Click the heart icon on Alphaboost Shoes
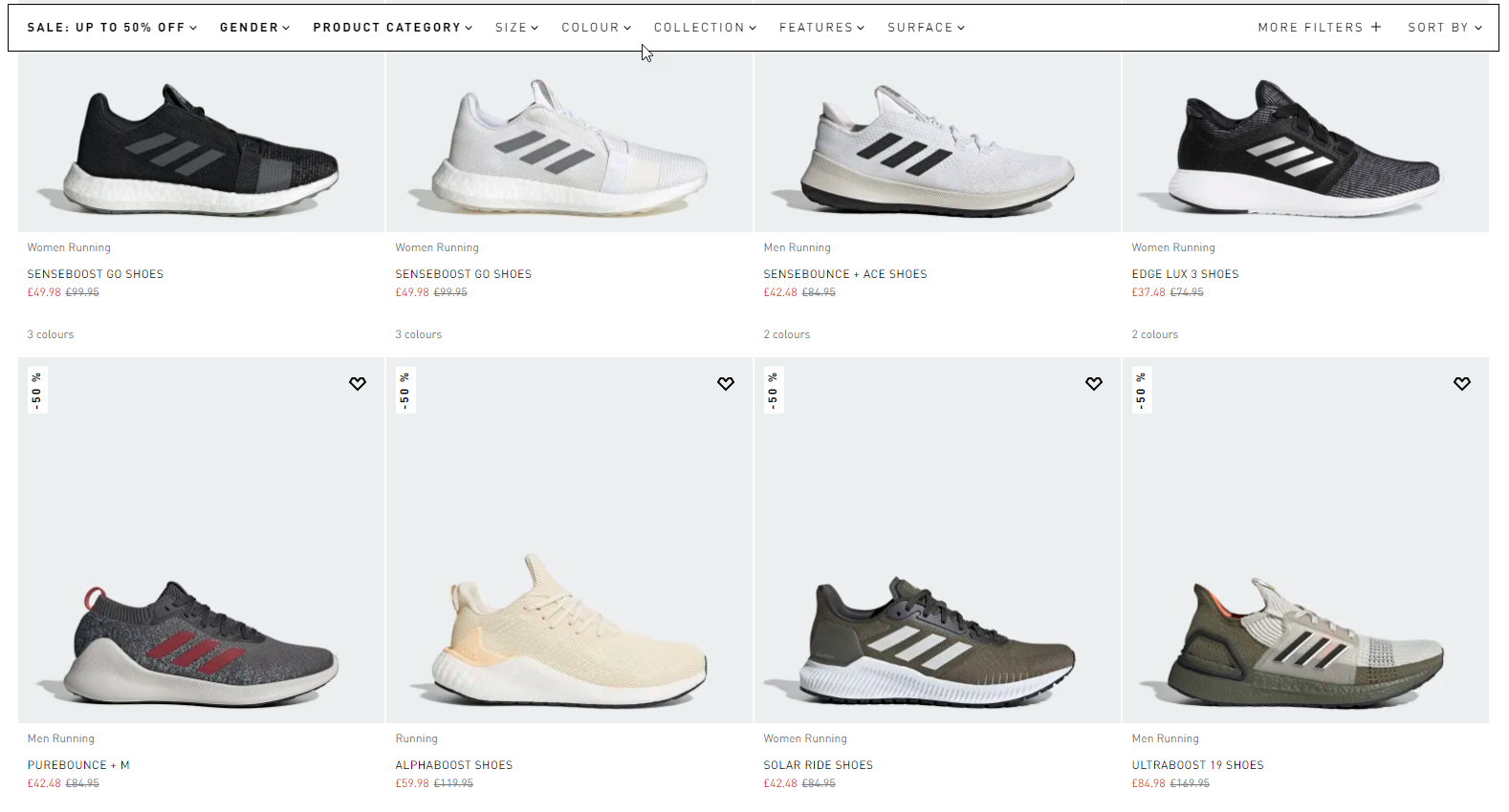Image resolution: width=1509 pixels, height=812 pixels. click(x=726, y=384)
